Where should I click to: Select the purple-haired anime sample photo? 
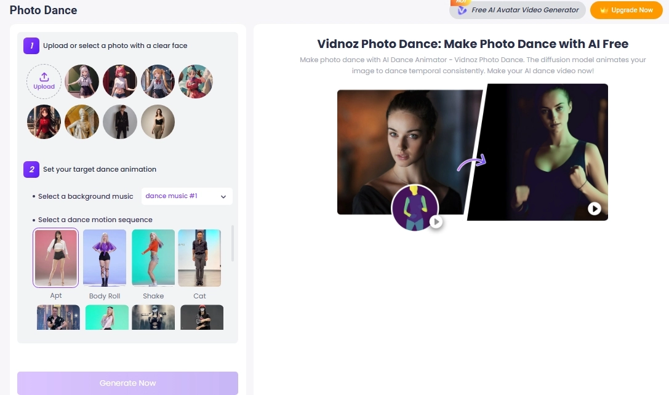(82, 81)
